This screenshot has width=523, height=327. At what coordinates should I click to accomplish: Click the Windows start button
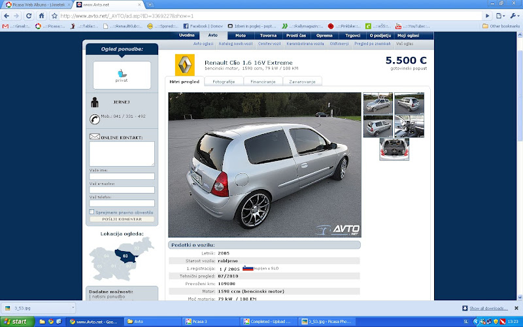click(x=18, y=322)
